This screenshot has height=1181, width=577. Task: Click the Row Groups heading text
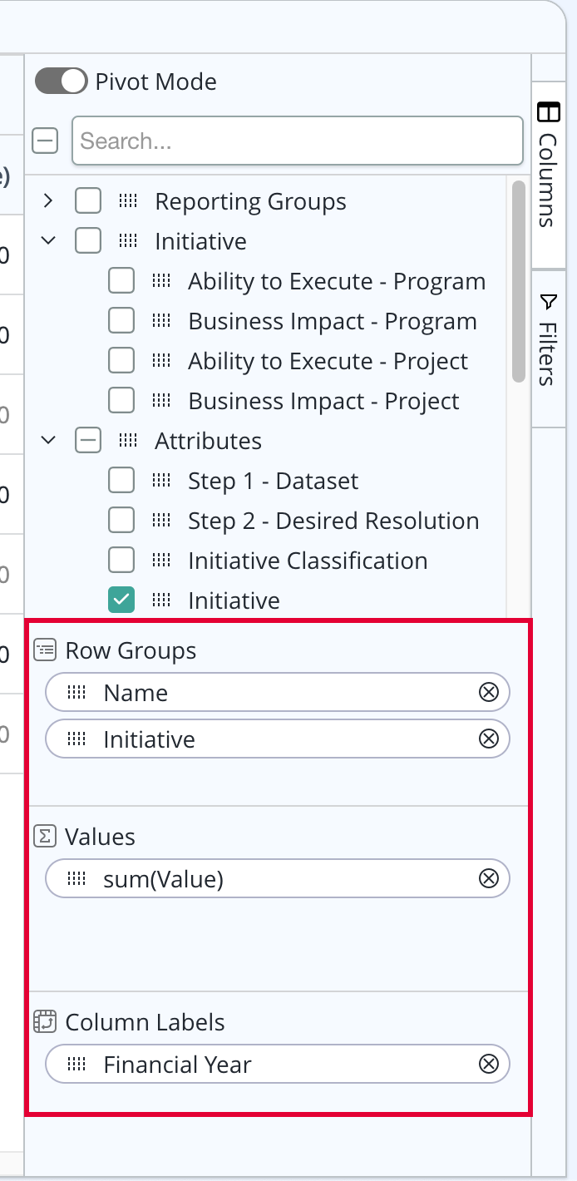pos(131,650)
